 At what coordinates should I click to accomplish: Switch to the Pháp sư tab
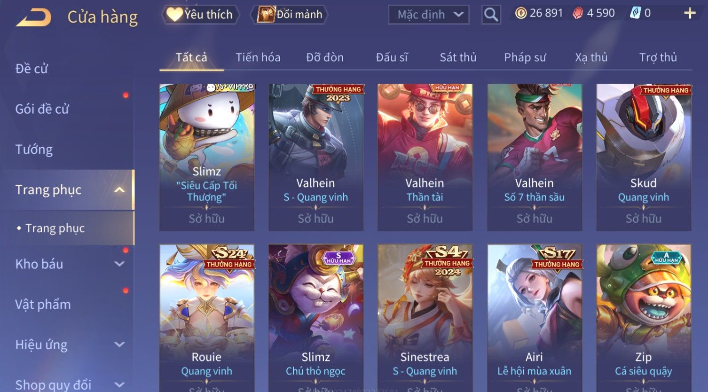[525, 57]
